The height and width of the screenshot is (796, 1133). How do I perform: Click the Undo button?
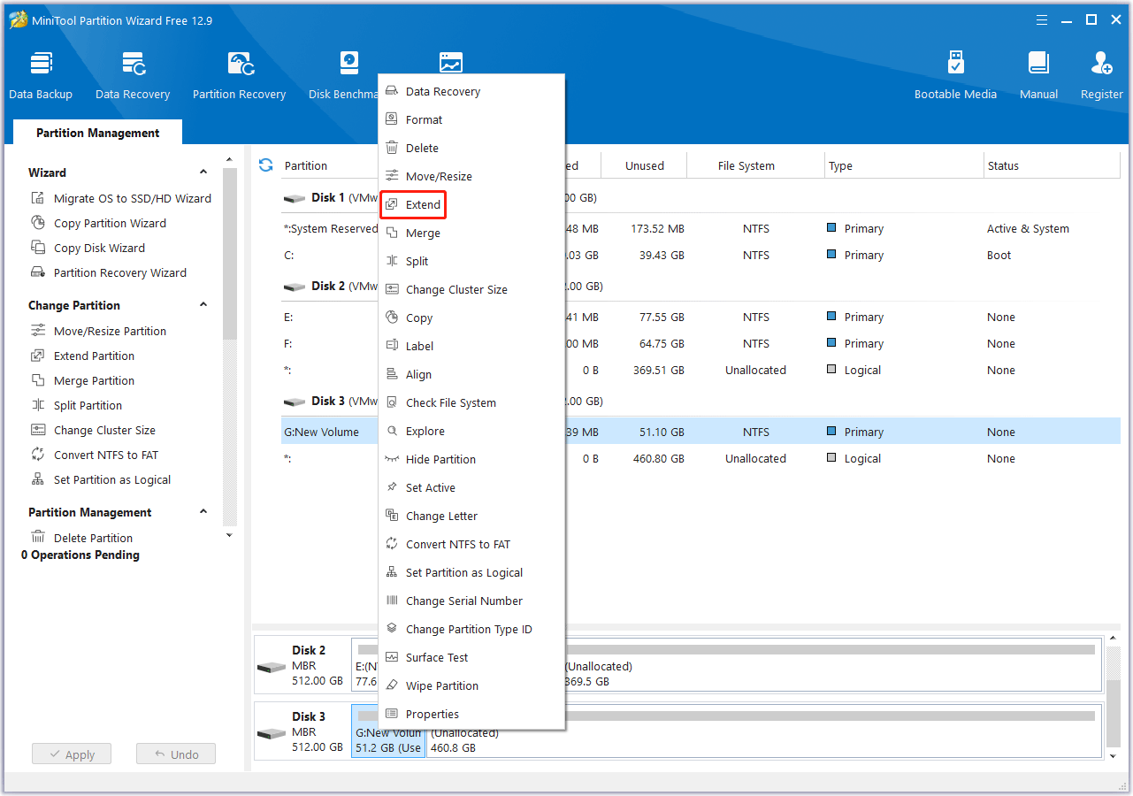176,754
